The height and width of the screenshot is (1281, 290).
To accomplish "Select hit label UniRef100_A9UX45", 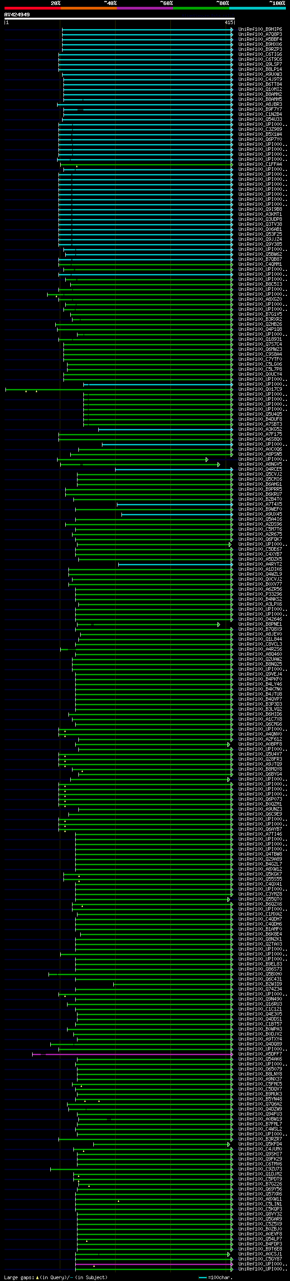I will [x=260, y=514].
